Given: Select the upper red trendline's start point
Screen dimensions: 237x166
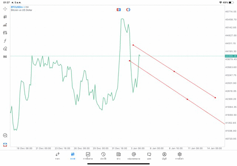Looking at the screenshot, I should [x=133, y=45].
